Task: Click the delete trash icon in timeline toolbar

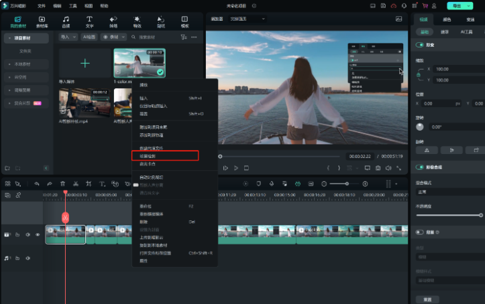Action: coord(62,183)
